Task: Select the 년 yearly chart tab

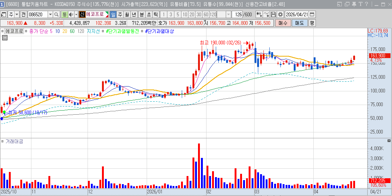Action: click(x=134, y=14)
